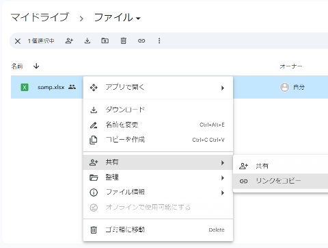Choose アプリで開く in context menu

pos(158,88)
